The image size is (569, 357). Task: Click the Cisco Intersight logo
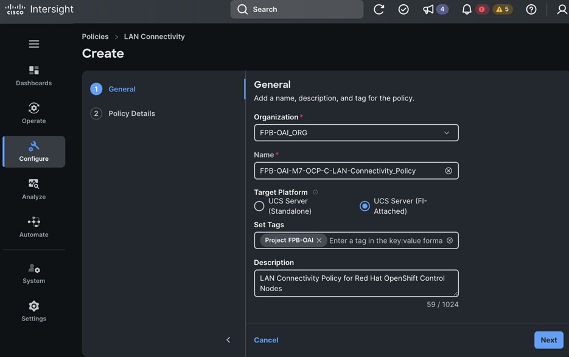coord(39,9)
